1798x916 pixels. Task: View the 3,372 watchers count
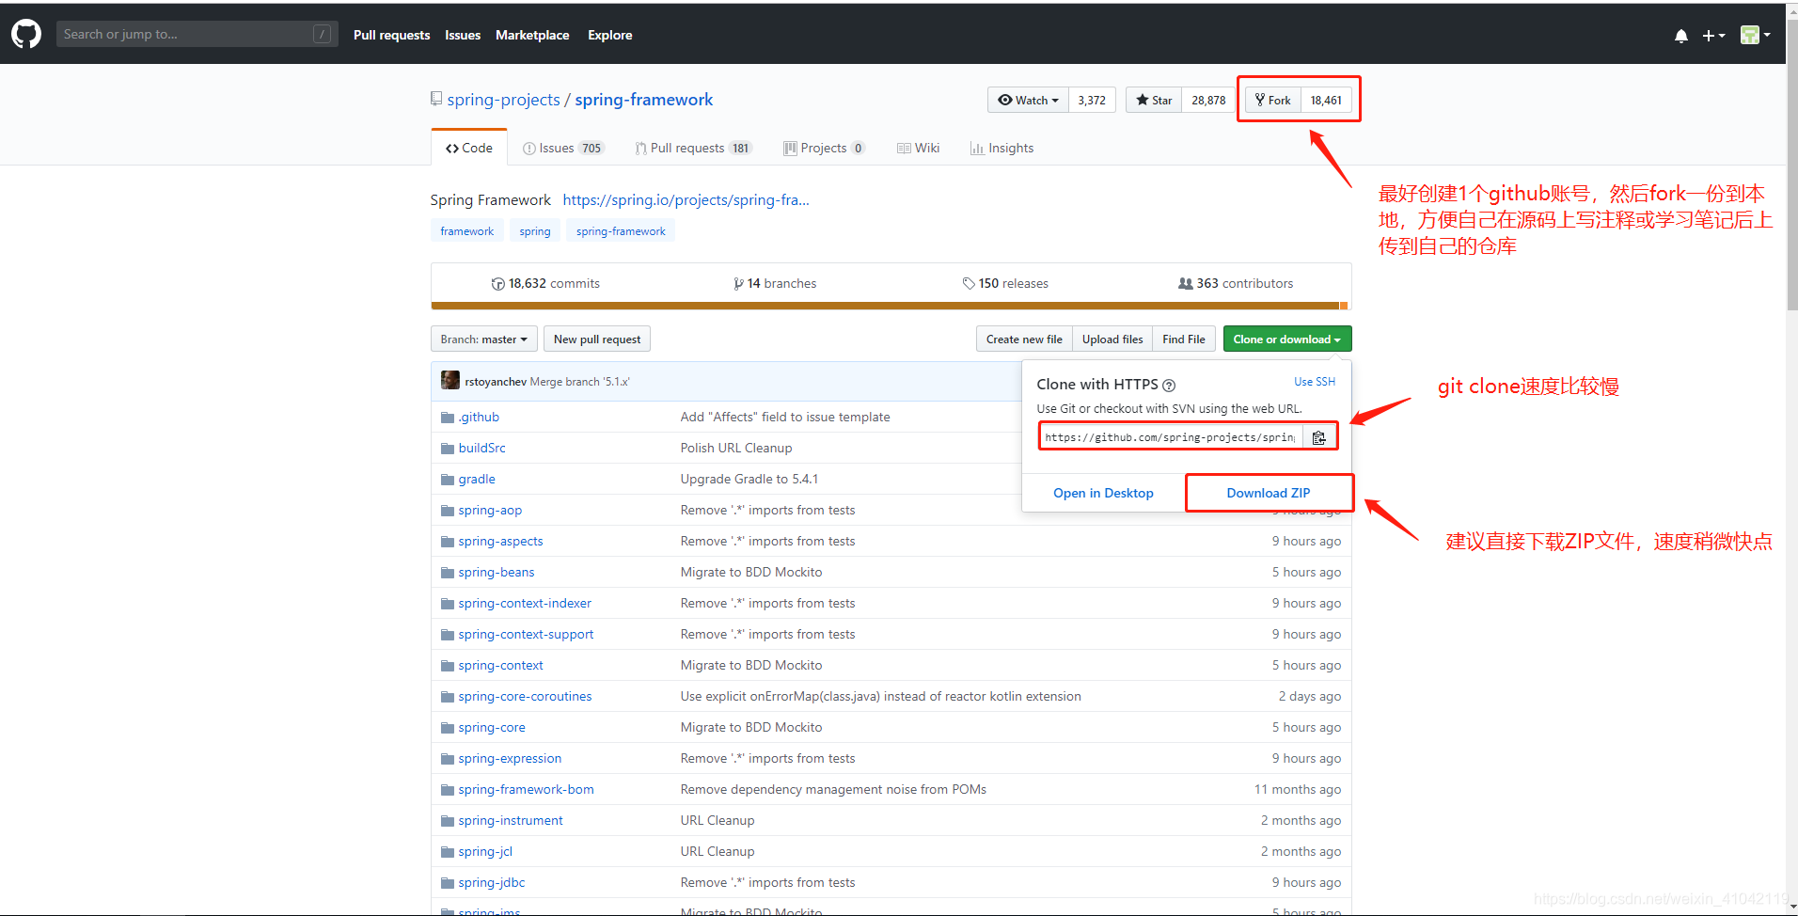[x=1092, y=100]
